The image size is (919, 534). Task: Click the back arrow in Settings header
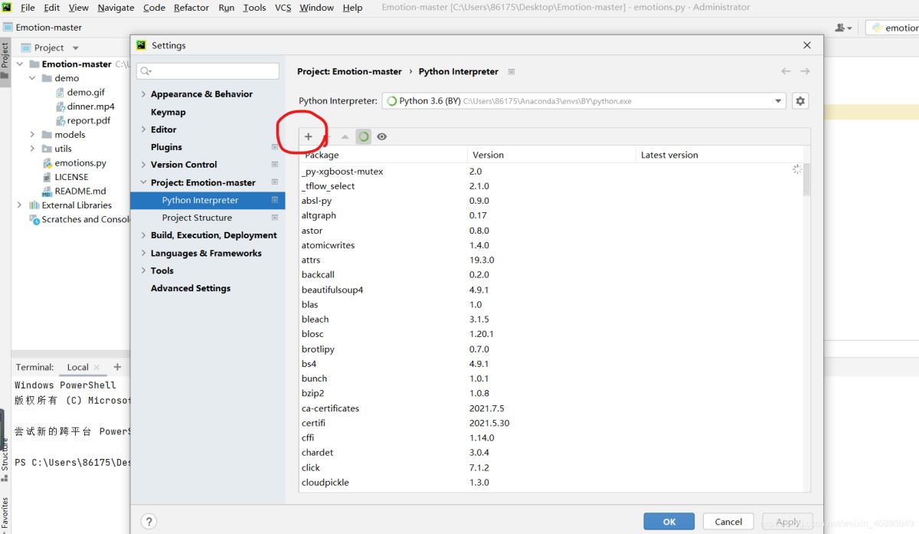[x=786, y=71]
